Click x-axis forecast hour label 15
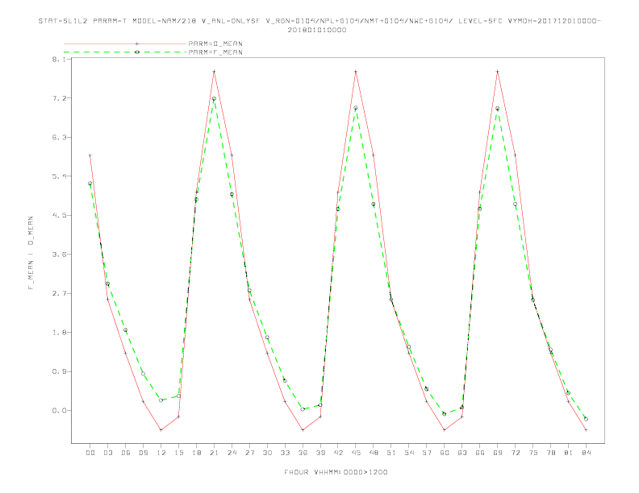The image size is (639, 493). 178,453
